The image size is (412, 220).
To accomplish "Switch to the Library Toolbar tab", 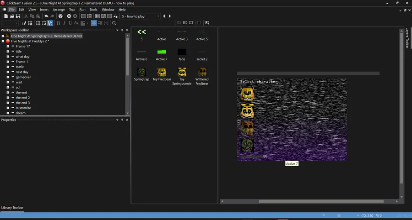I will [x=12, y=207].
